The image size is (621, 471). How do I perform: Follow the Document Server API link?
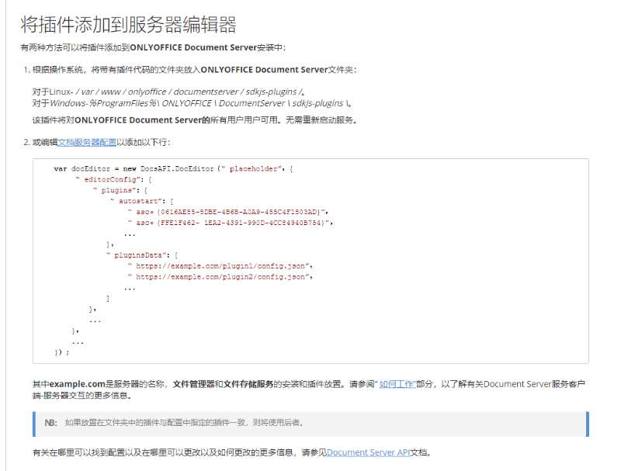click(368, 452)
